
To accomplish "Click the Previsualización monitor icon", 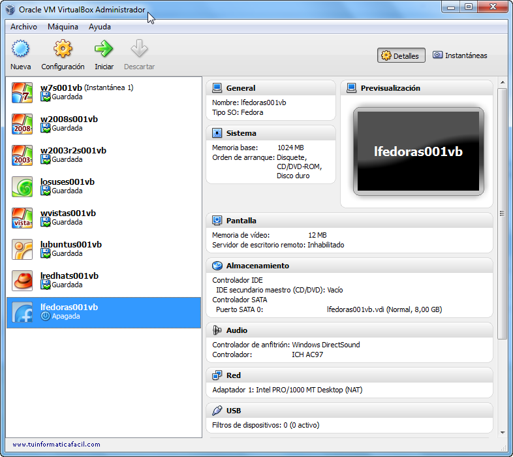I will pyautogui.click(x=351, y=87).
